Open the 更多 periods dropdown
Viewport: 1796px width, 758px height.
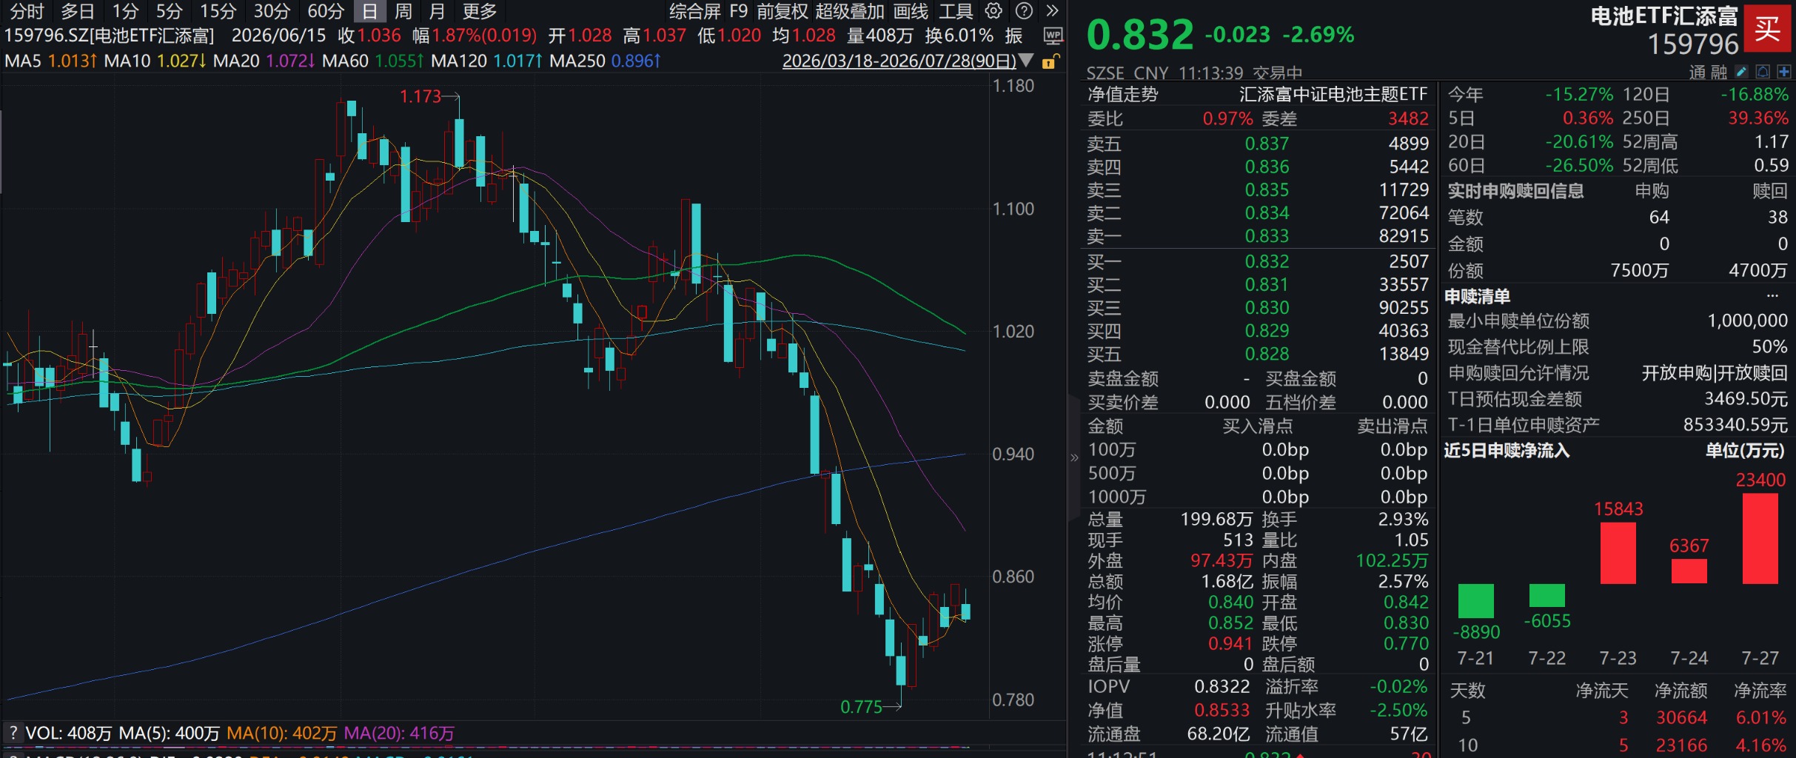(480, 11)
